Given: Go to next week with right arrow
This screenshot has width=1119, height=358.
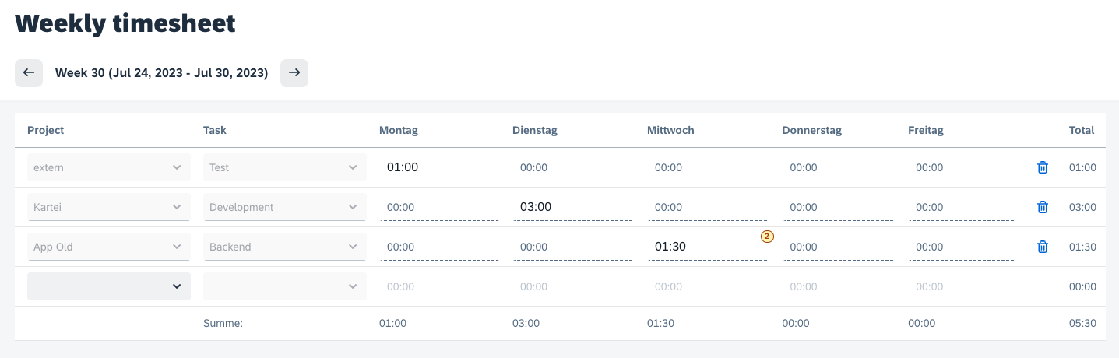Looking at the screenshot, I should pos(294,72).
